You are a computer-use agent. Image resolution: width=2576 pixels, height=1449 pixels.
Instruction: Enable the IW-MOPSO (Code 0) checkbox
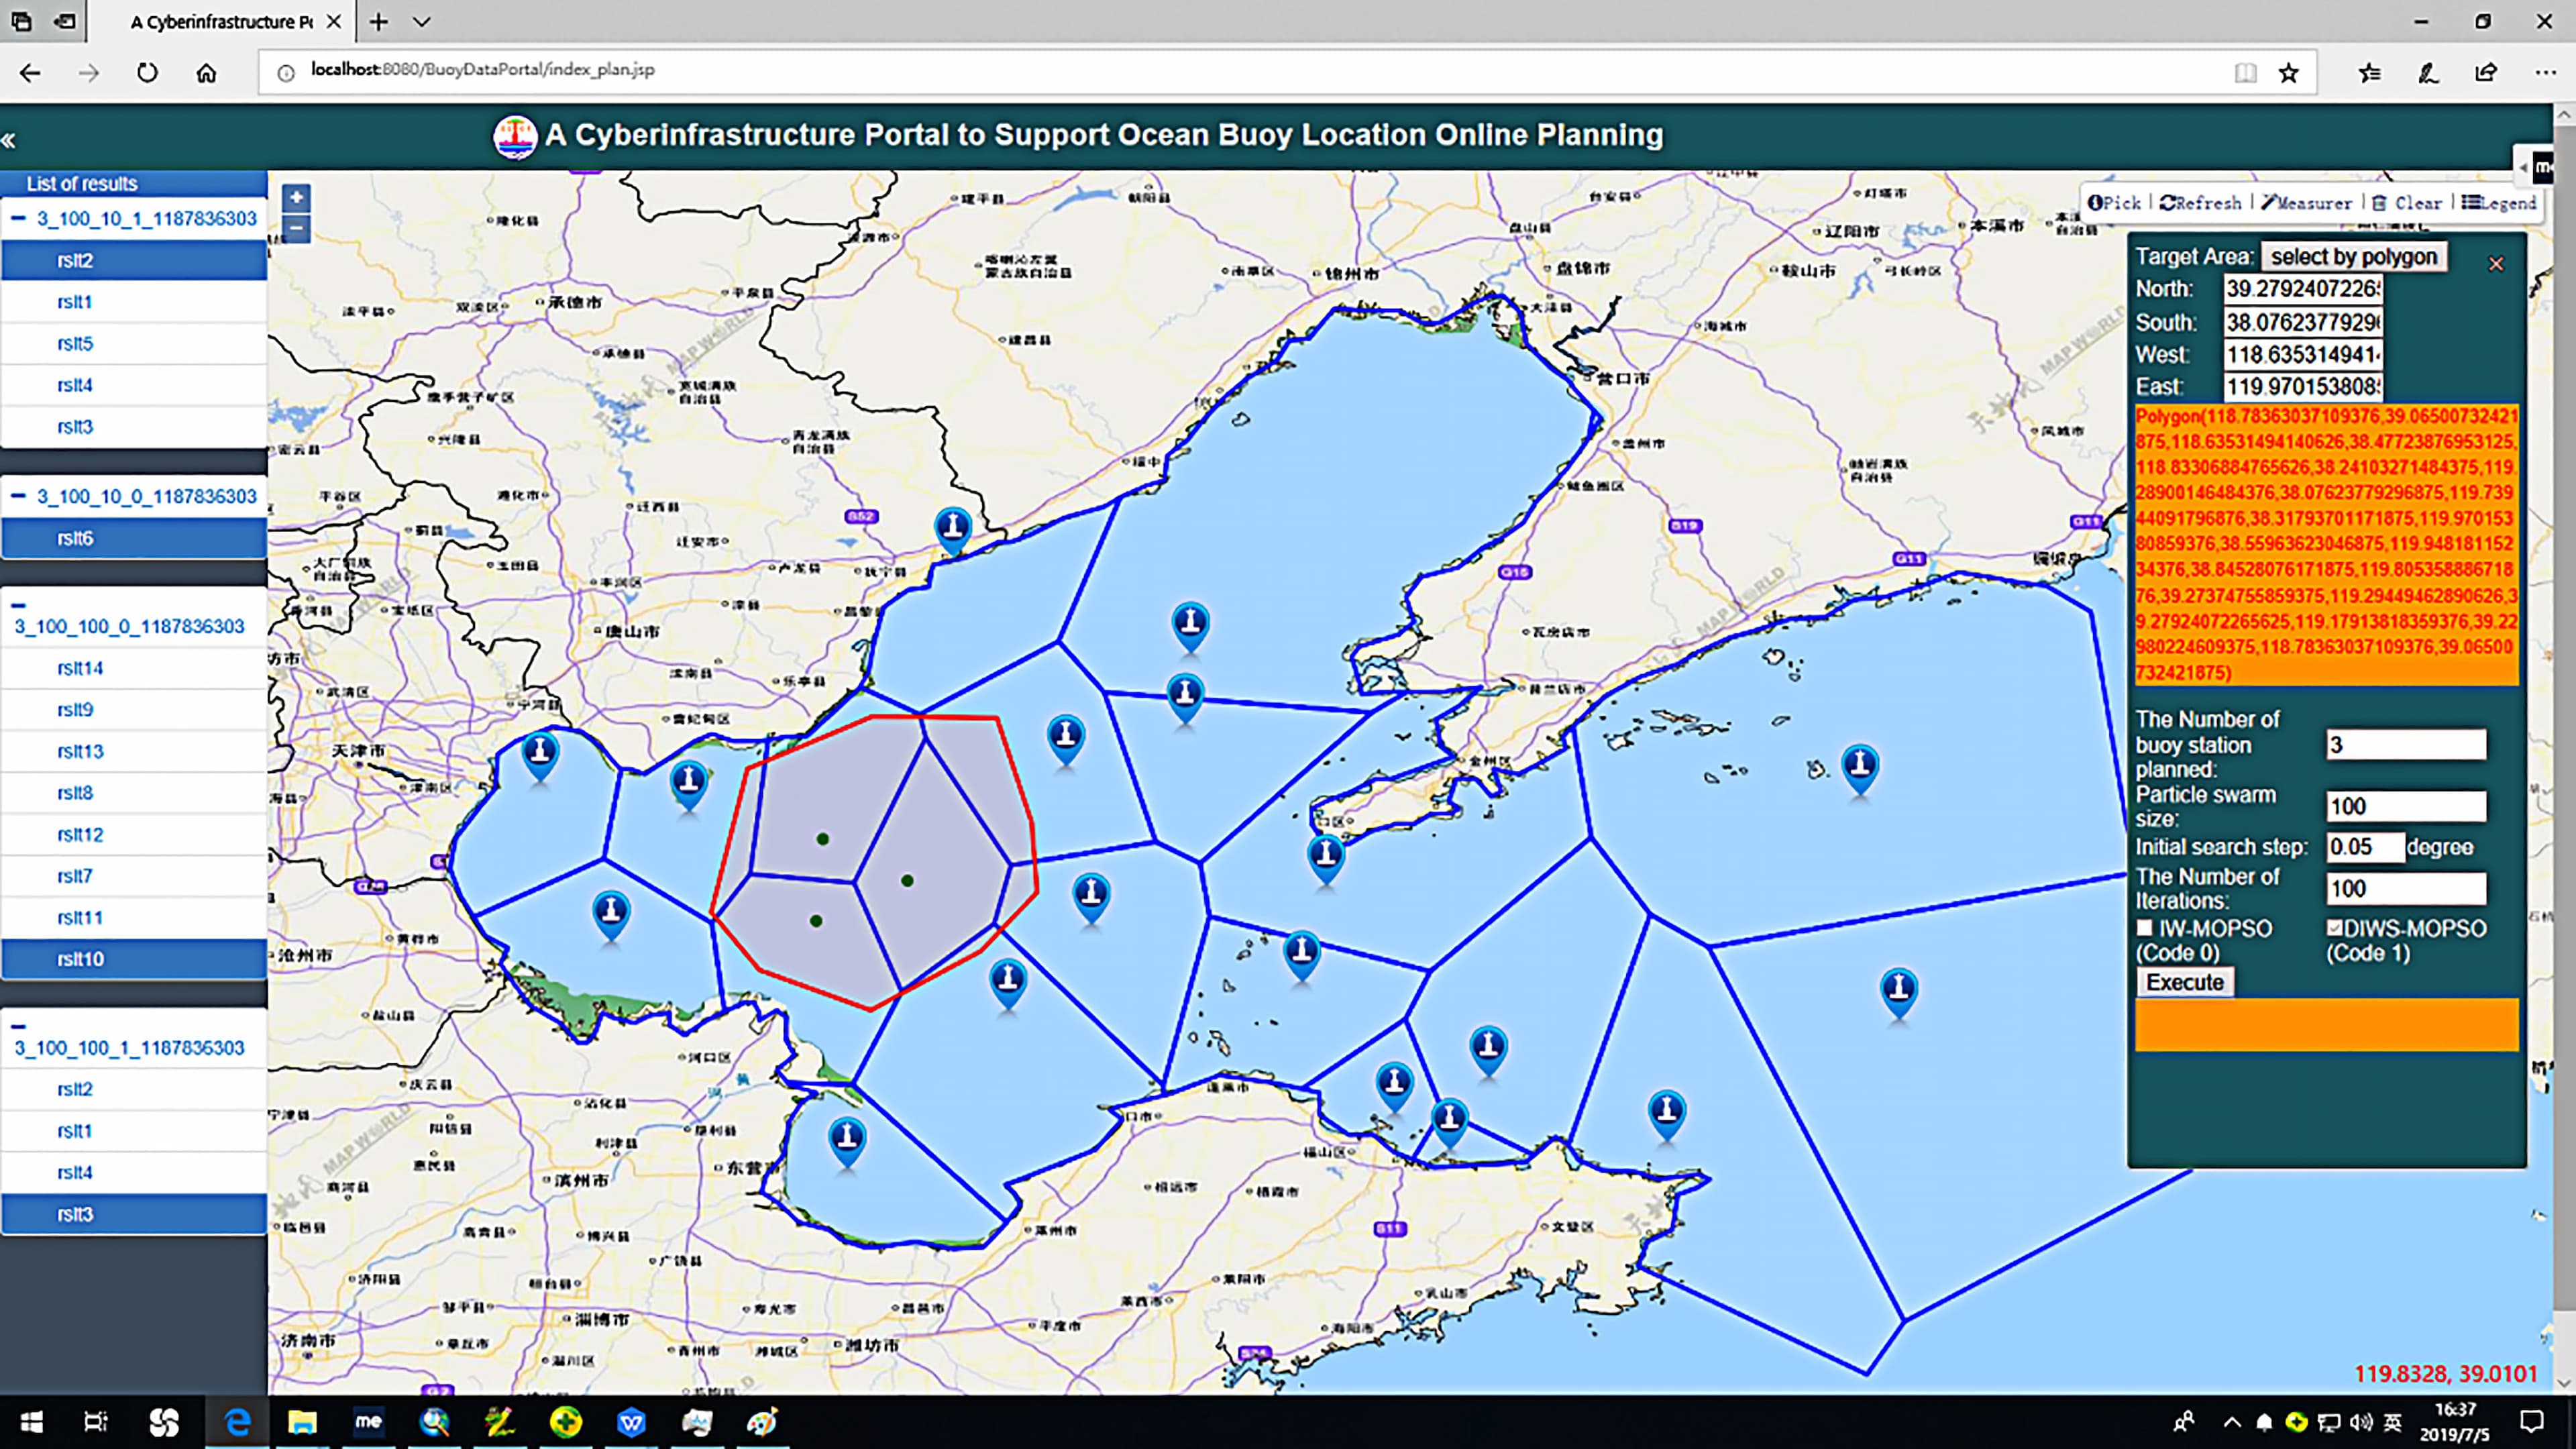click(x=2144, y=928)
